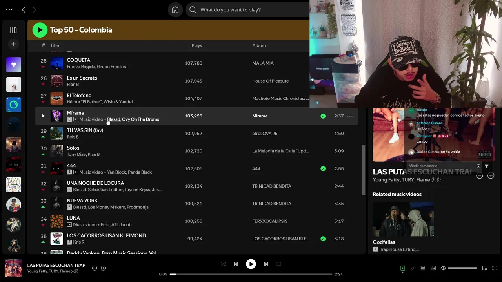502x282 pixels.
Task: Open the Godfellas related music video
Action: tap(403, 219)
